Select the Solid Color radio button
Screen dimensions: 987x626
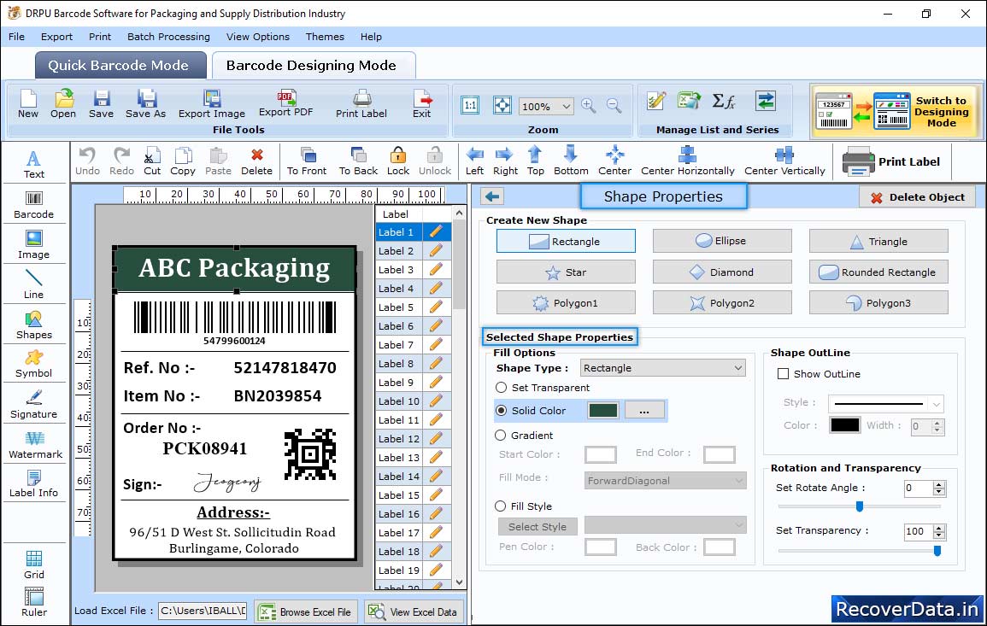501,410
